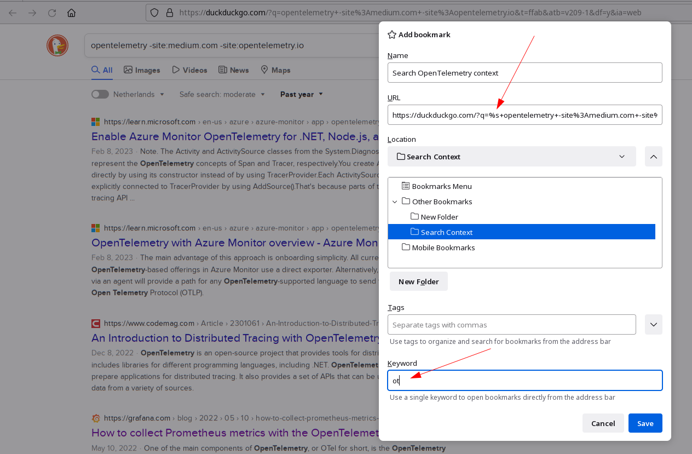Expand the tags list dropdown arrow
This screenshot has width=692, height=454.
tap(654, 325)
